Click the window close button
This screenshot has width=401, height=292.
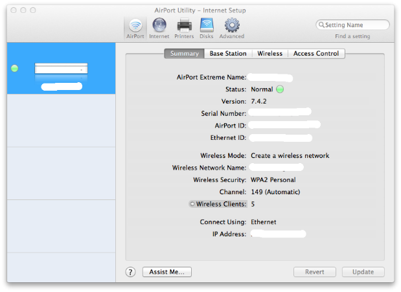[x=14, y=10]
